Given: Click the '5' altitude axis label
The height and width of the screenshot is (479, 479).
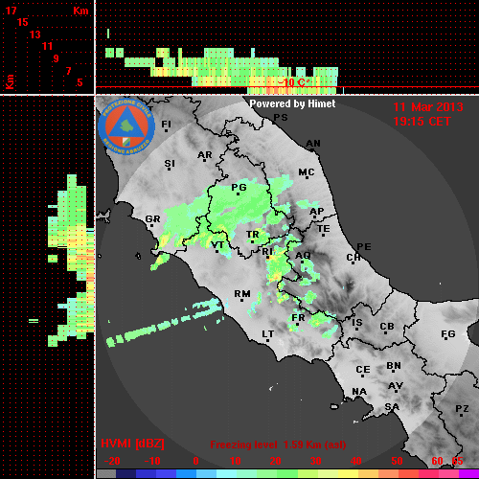Looking at the screenshot, I should [x=80, y=82].
